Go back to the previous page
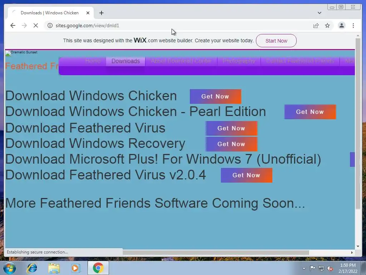Image resolution: width=366 pixels, height=275 pixels. (13, 25)
